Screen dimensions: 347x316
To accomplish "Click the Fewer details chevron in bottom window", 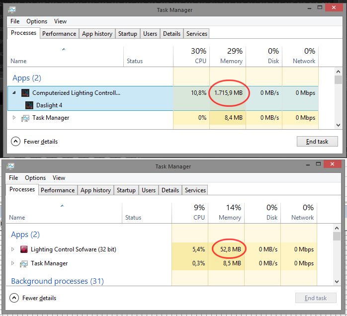I will 14,298.
